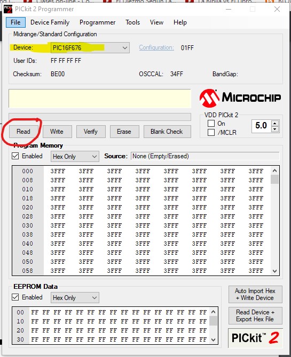Enable the VDD PICkit 2 On checkbox
Viewport: 291px width, 357px height.
(x=211, y=124)
